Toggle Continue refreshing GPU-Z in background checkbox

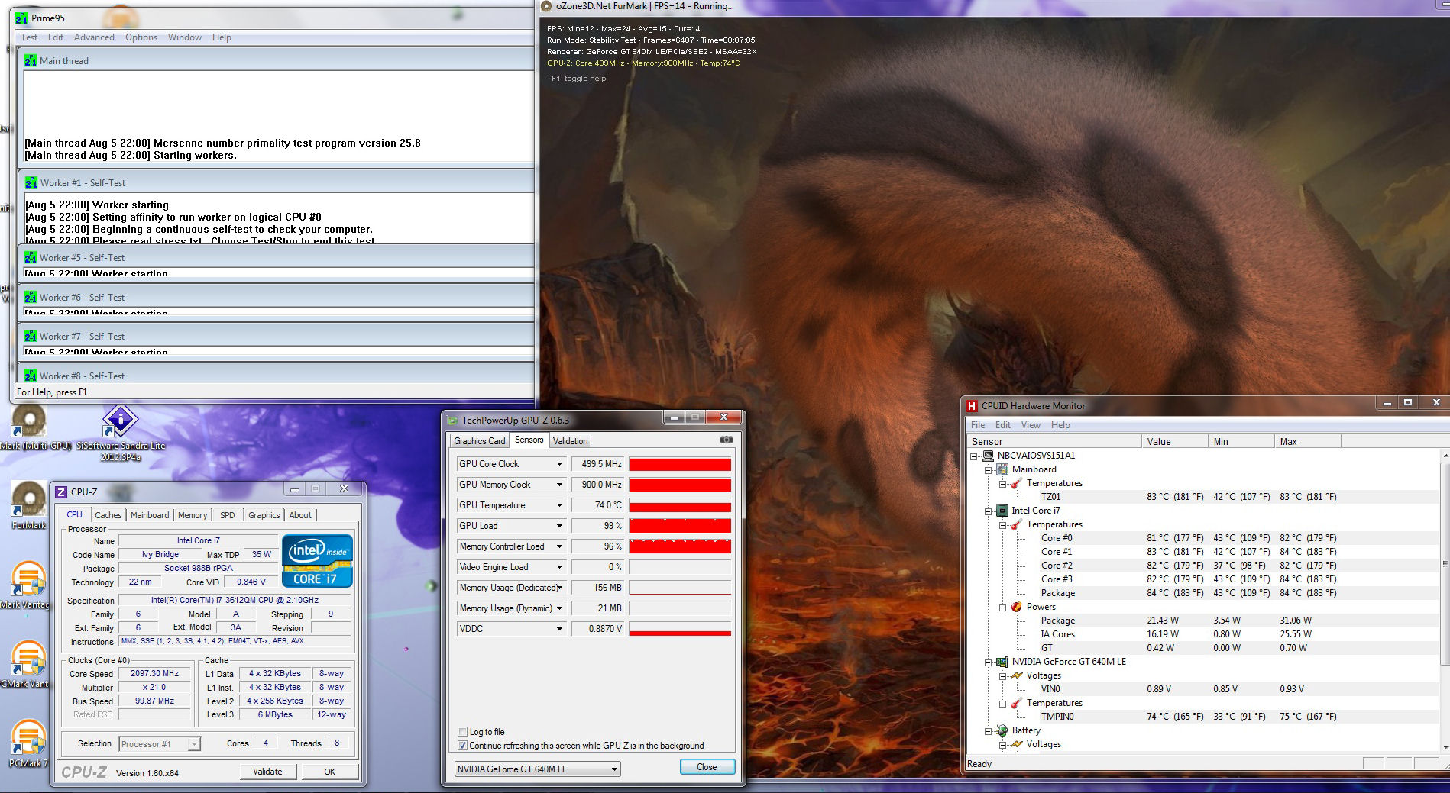(462, 745)
